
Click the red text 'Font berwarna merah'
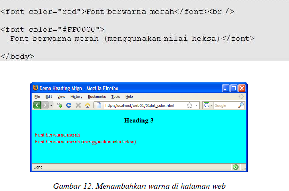point(57,135)
